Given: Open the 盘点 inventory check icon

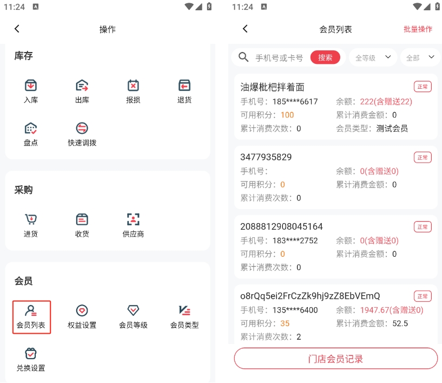Looking at the screenshot, I should 31,133.
